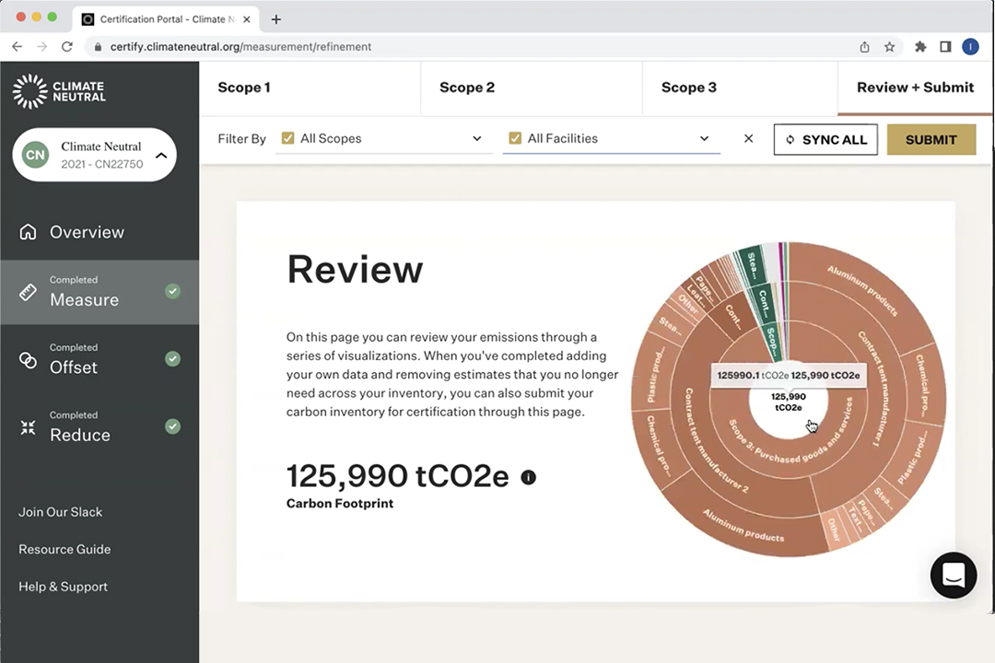The height and width of the screenshot is (663, 995).
Task: Expand the All Facilities dropdown arrow
Action: [x=704, y=139]
